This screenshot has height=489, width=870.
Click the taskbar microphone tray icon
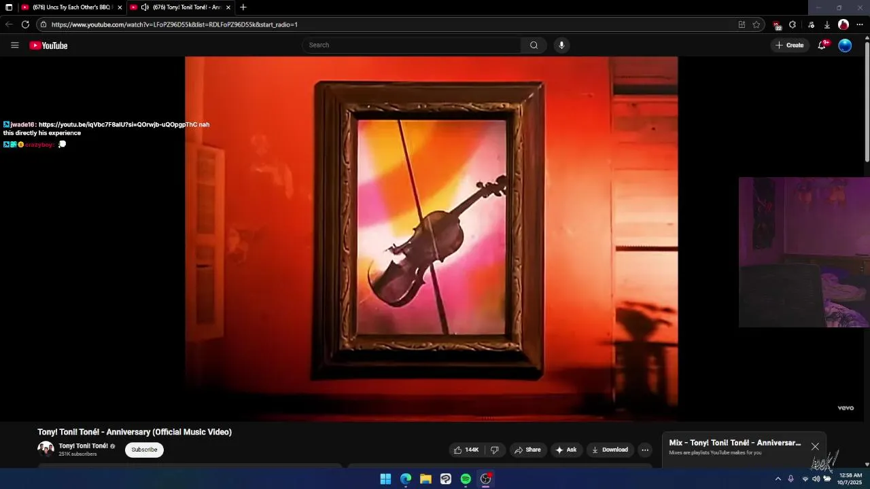[x=790, y=479]
